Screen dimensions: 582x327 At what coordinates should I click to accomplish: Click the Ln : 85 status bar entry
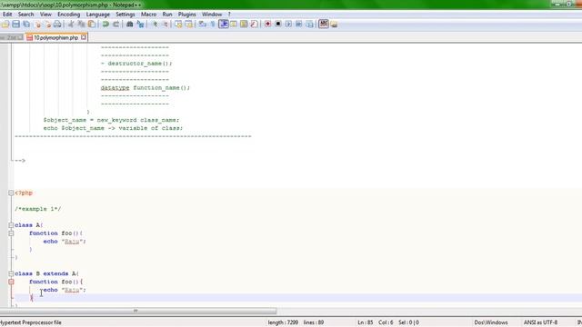(x=366, y=322)
